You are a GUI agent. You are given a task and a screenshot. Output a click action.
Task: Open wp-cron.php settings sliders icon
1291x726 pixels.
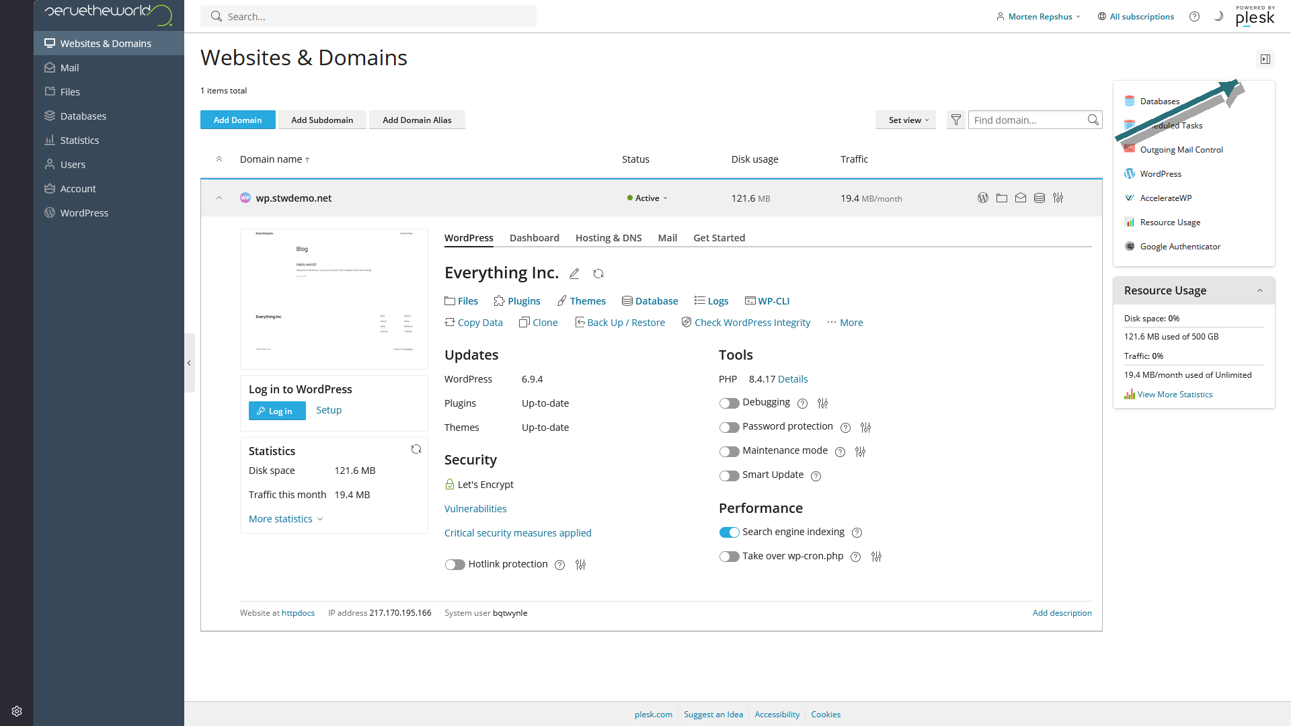coord(877,557)
